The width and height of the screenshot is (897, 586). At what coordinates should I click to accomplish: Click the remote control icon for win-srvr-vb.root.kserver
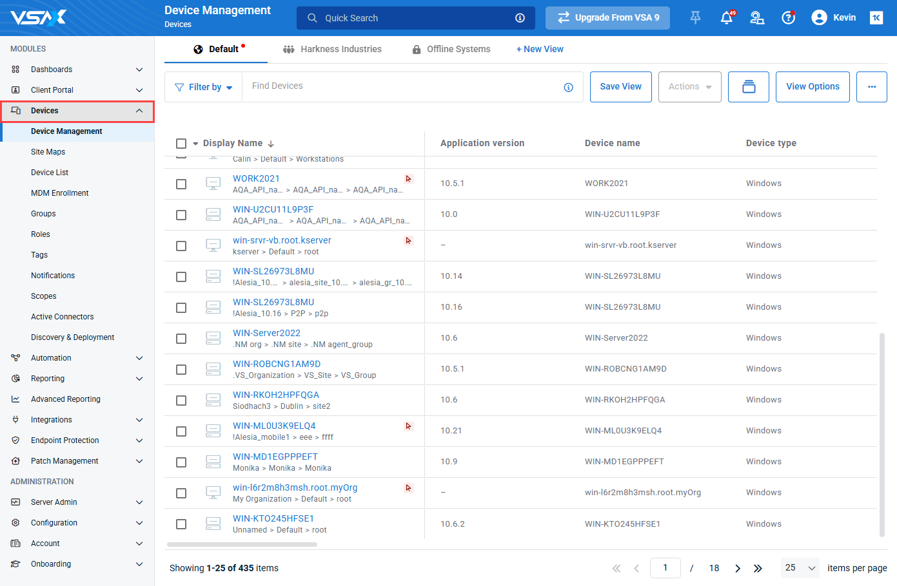pos(408,241)
